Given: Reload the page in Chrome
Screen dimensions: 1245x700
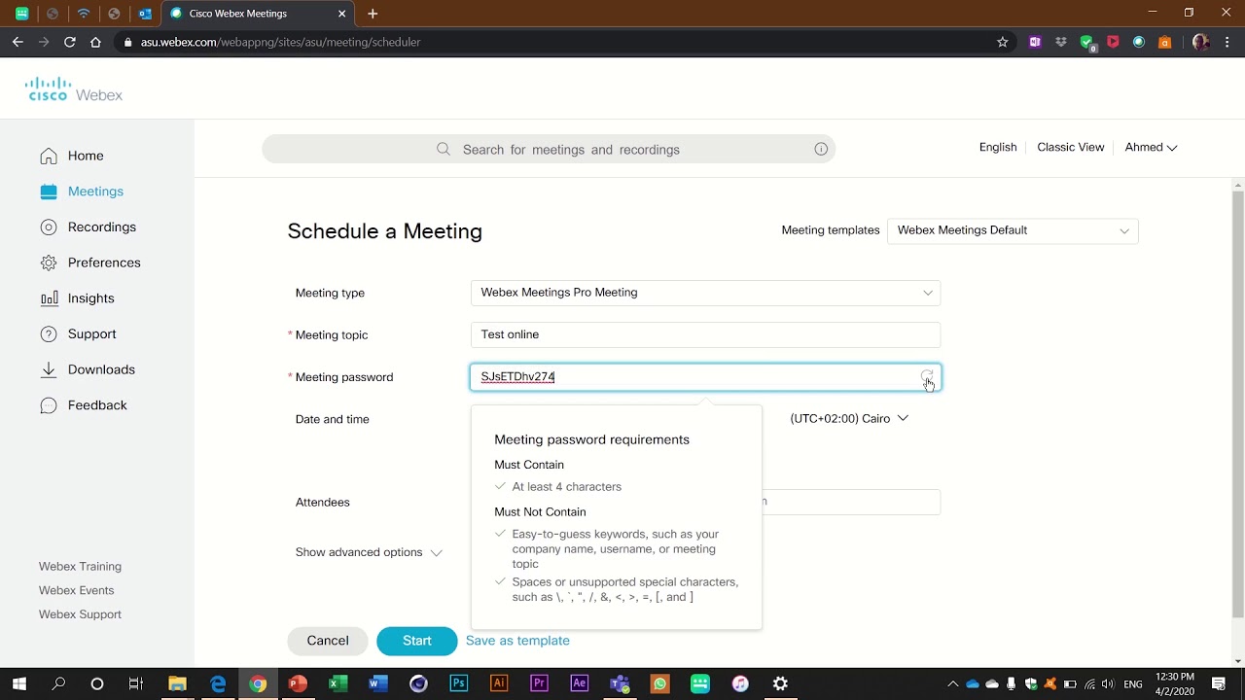Looking at the screenshot, I should pyautogui.click(x=69, y=42).
